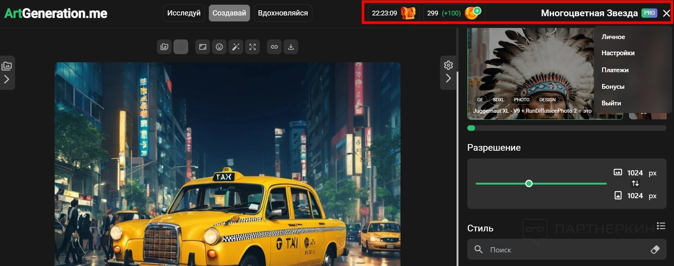
Task: Click the coin with plus icon to add credits
Action: [x=473, y=13]
